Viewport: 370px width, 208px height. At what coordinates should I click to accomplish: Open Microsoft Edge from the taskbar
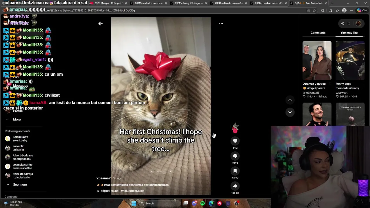coord(211,203)
